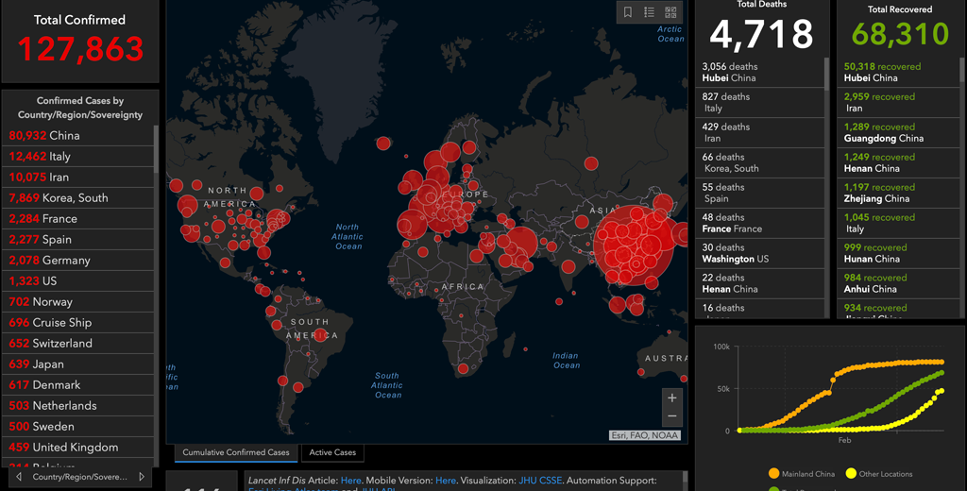Click the right arrow beside Country/Region/Sovereignty
Screen dimensions: 967x491
(x=142, y=477)
